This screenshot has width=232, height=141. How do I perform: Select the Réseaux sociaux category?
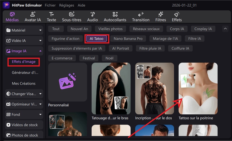146,29
